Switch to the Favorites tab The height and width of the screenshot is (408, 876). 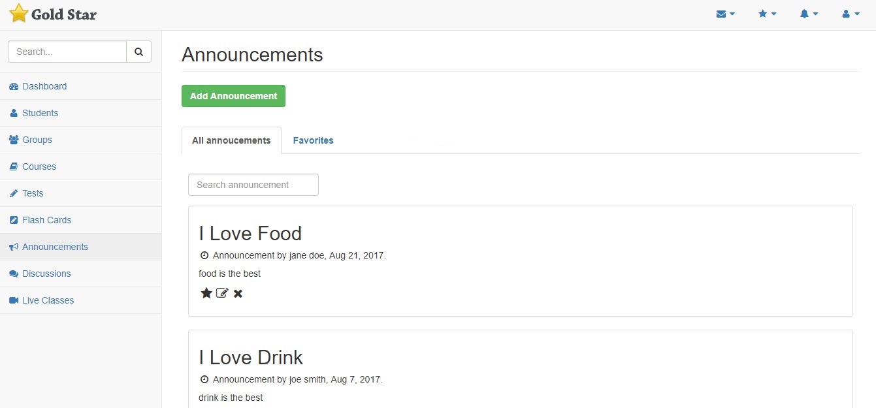[313, 140]
